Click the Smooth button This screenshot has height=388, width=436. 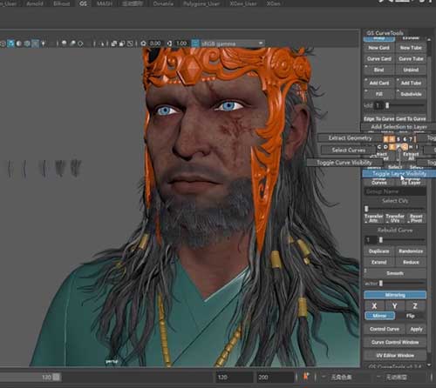pyautogui.click(x=395, y=273)
